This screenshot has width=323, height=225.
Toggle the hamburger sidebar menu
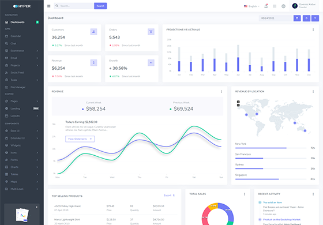[x=49, y=6]
